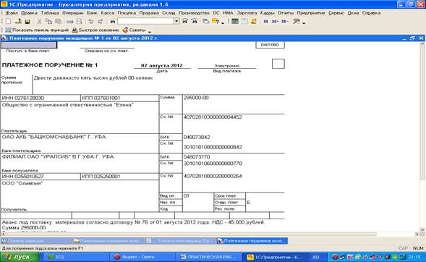
Task: Save using the floppy disk icon
Action: coord(27,21)
